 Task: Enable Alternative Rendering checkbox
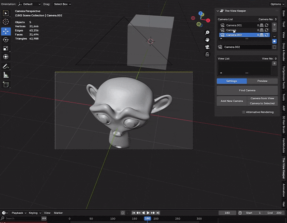point(244,112)
